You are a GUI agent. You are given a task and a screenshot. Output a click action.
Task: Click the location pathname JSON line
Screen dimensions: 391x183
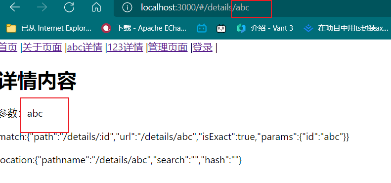coord(121,160)
